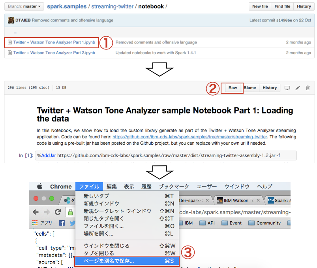Open the Facebook bookmark icon
Image resolution: width=317 pixels, height=268 pixels.
62,223
